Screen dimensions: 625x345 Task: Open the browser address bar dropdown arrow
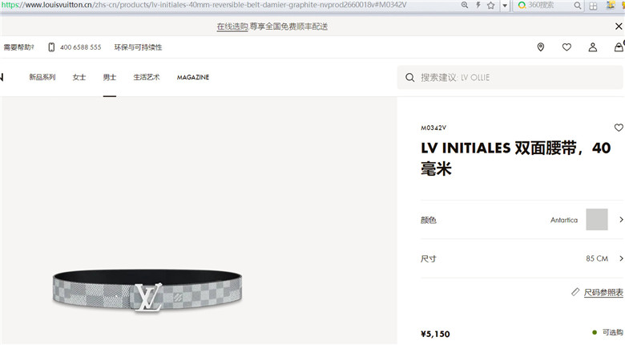[505, 6]
